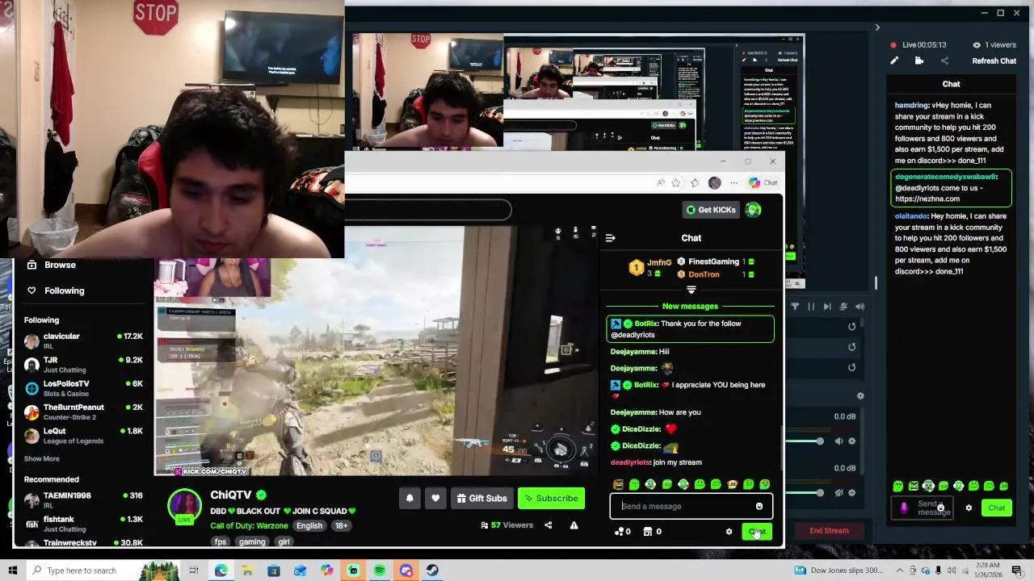Screen dimensions: 1034x581
Task: Open the media filter funnel icon
Action: (795, 307)
